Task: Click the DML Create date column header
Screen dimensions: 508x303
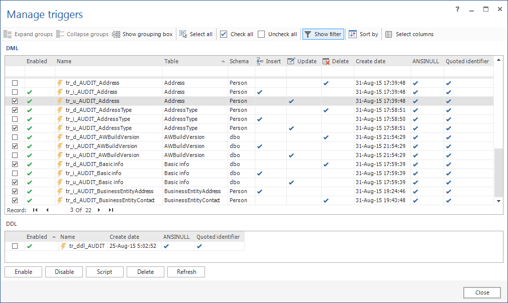Action: pos(382,61)
